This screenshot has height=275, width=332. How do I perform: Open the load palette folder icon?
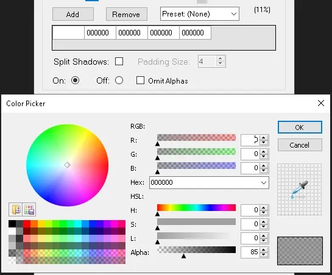[x=16, y=210]
